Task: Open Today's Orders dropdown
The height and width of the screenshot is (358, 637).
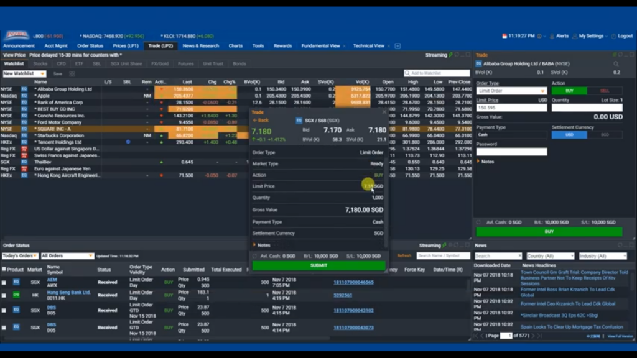Action: [20, 255]
